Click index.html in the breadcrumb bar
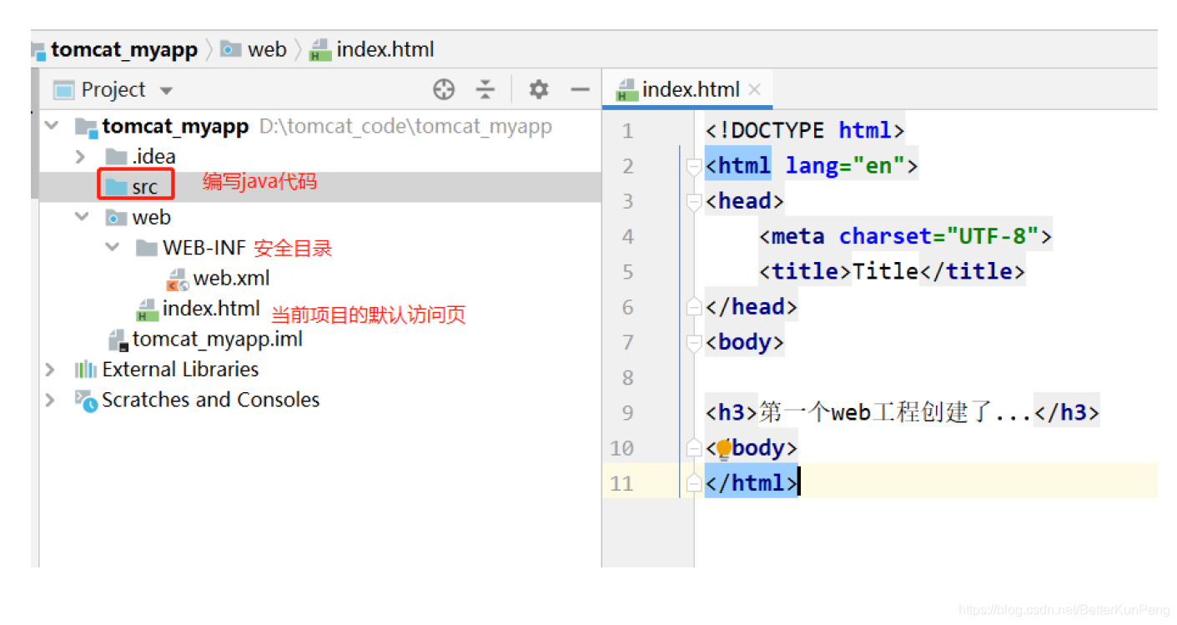 385,50
